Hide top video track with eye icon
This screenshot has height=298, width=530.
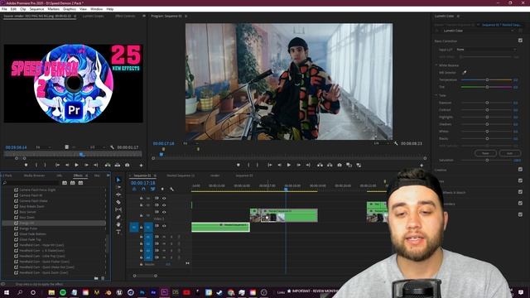(x=164, y=199)
